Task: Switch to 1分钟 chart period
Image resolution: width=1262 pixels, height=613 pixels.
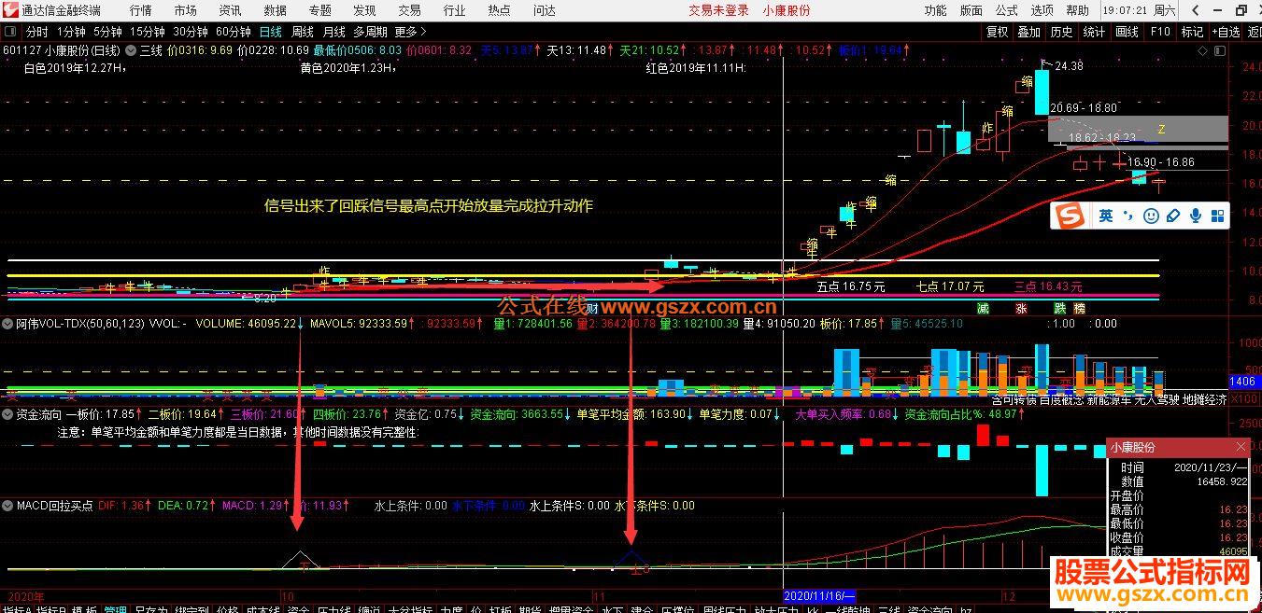Action: pos(71,31)
